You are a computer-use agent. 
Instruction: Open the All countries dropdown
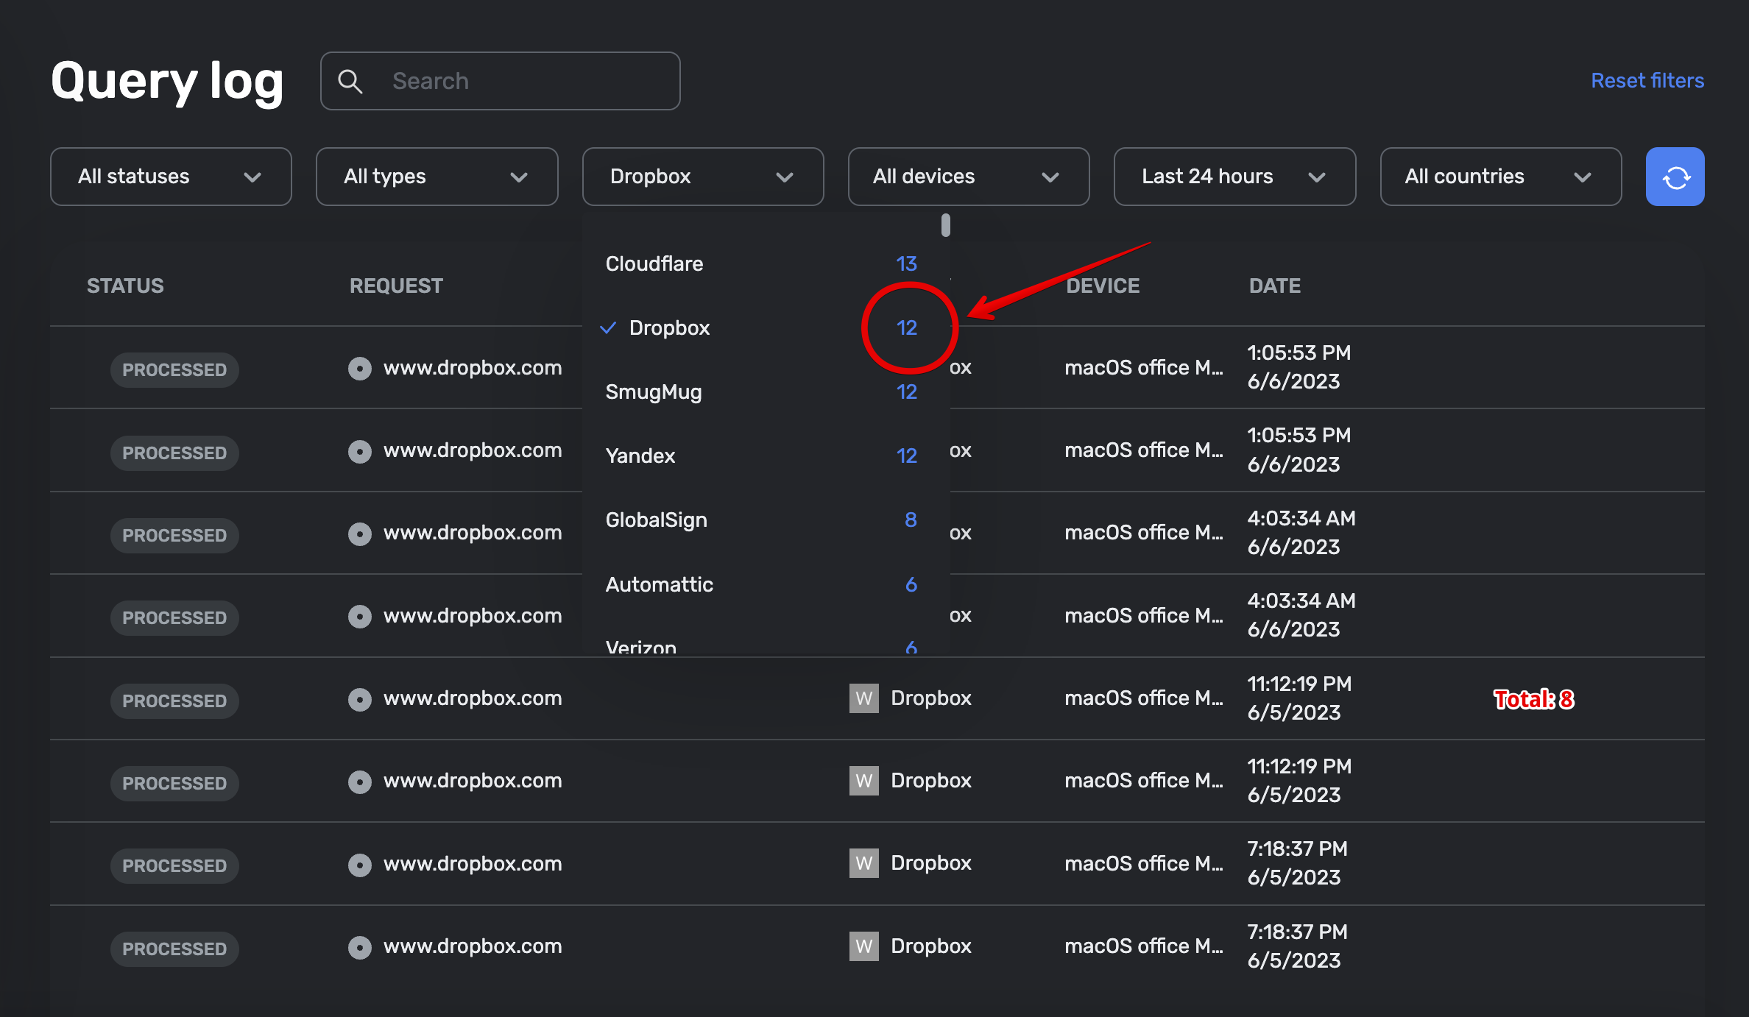click(x=1501, y=177)
